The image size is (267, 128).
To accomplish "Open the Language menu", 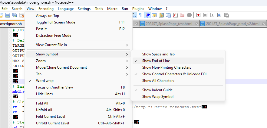I will (x=66, y=9).
